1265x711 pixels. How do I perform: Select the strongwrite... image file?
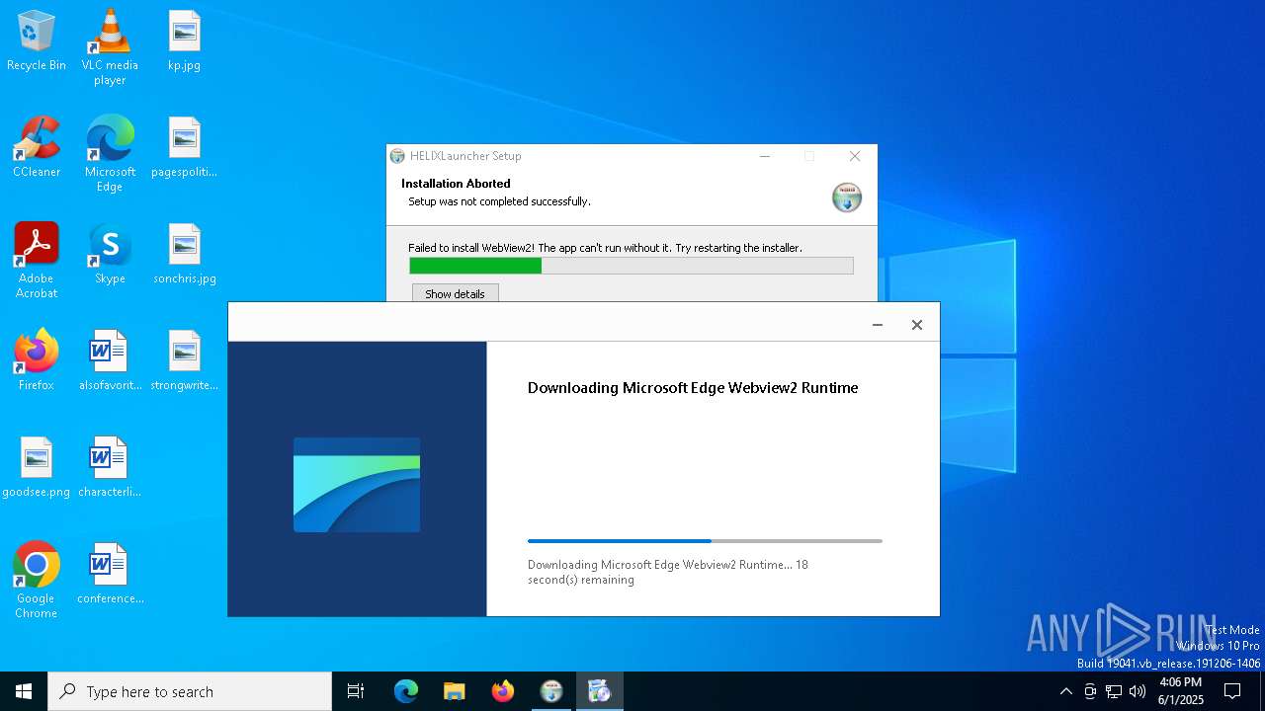click(x=184, y=360)
